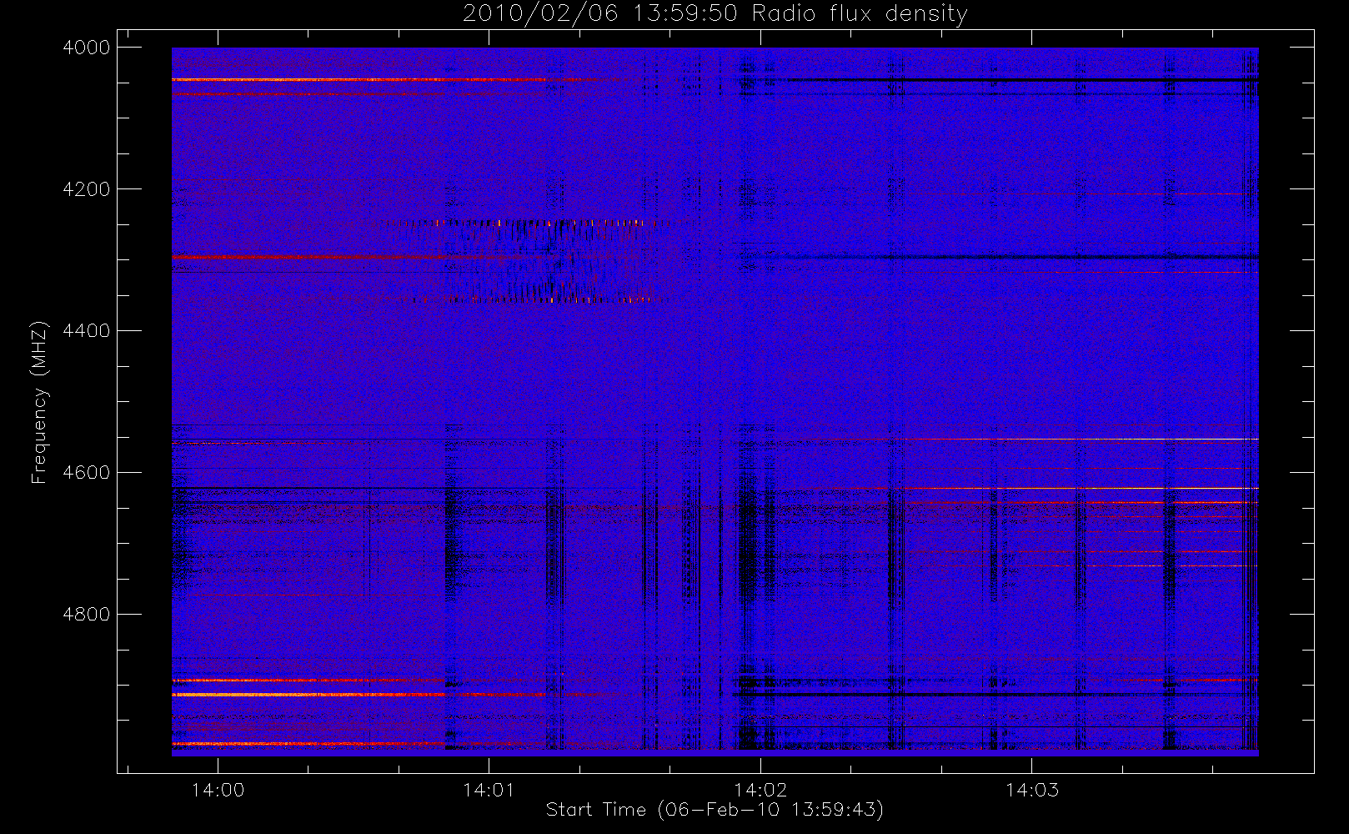Image resolution: width=1349 pixels, height=834 pixels.
Task: Click the 14:02 time tick label
Action: click(x=760, y=790)
